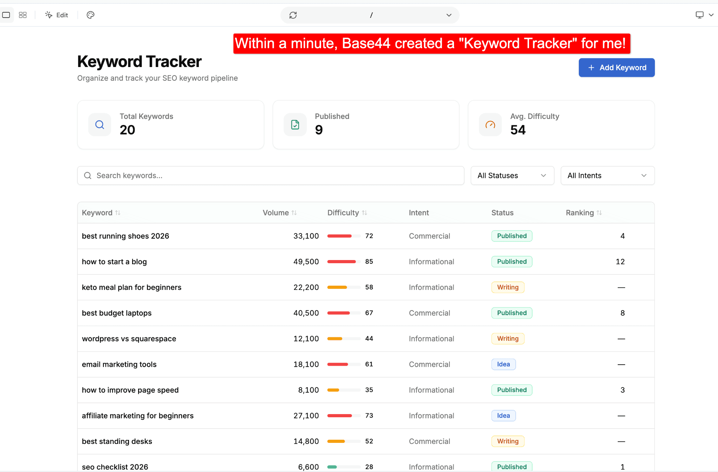Screen dimensions: 718x472
Task: Click Commercial intent for best budget laptops
Action: point(429,313)
